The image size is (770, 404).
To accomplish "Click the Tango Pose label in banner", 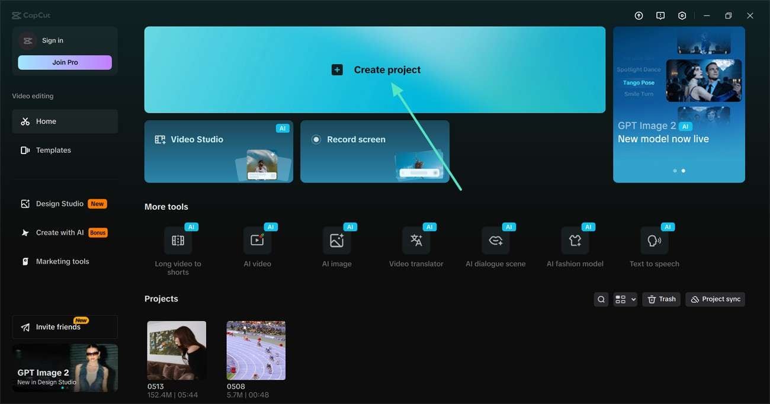I will tap(639, 83).
